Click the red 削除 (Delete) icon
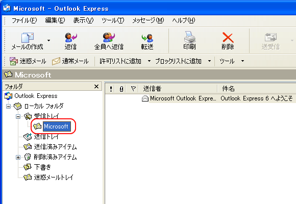The width and height of the screenshot is (296, 204). pos(228,37)
